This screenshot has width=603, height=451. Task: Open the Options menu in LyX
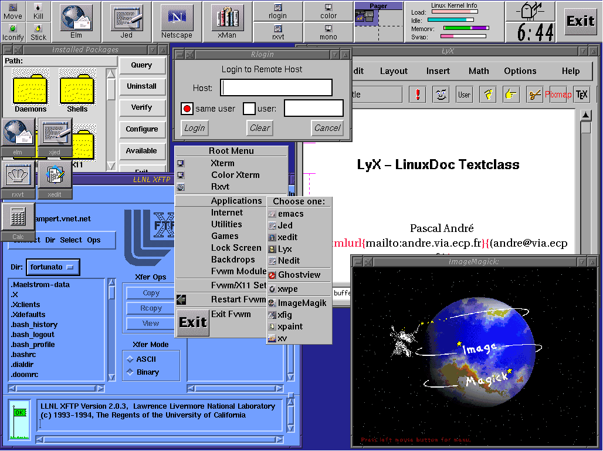(520, 71)
